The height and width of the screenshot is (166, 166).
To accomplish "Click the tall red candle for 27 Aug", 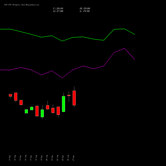I will pos(74,98).
